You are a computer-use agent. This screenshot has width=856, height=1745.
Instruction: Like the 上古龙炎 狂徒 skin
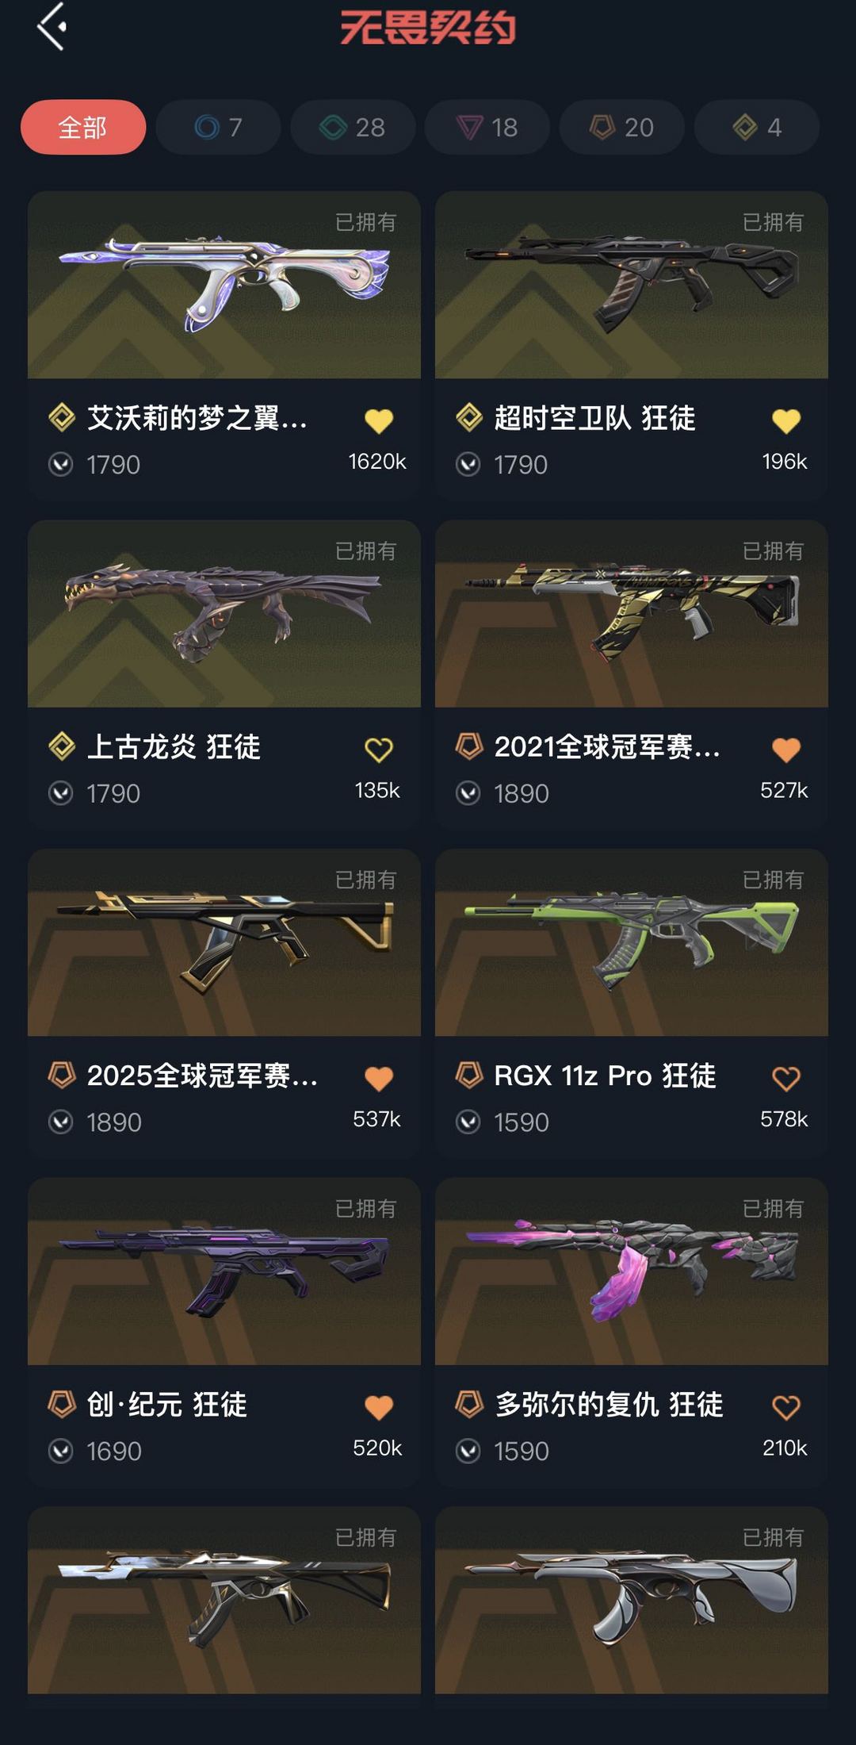[x=379, y=750]
